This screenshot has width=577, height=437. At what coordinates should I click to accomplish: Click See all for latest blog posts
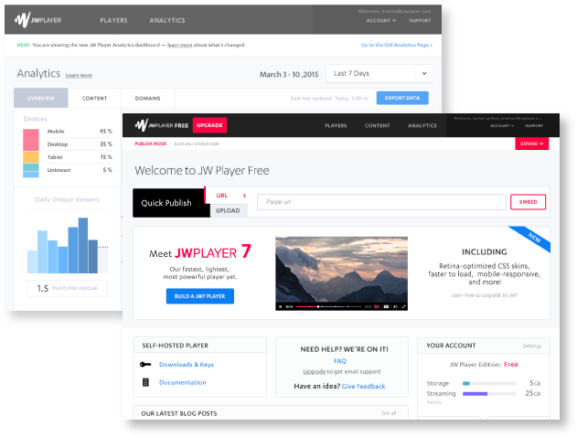coord(389,413)
